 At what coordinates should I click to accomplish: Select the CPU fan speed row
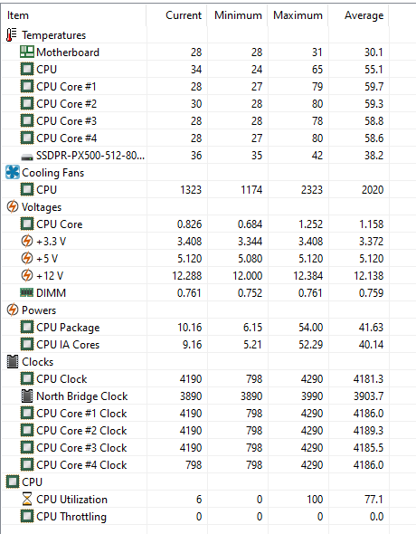pyautogui.click(x=195, y=190)
